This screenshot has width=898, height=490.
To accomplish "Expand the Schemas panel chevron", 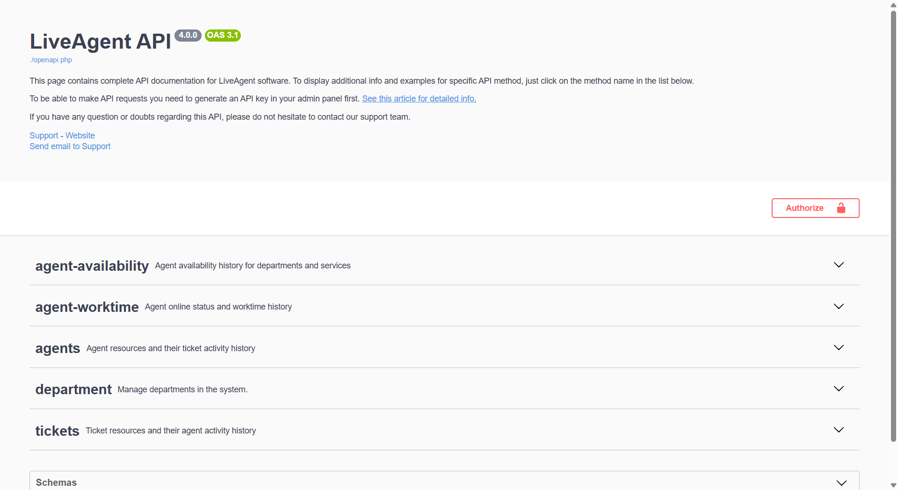I will 841,483.
